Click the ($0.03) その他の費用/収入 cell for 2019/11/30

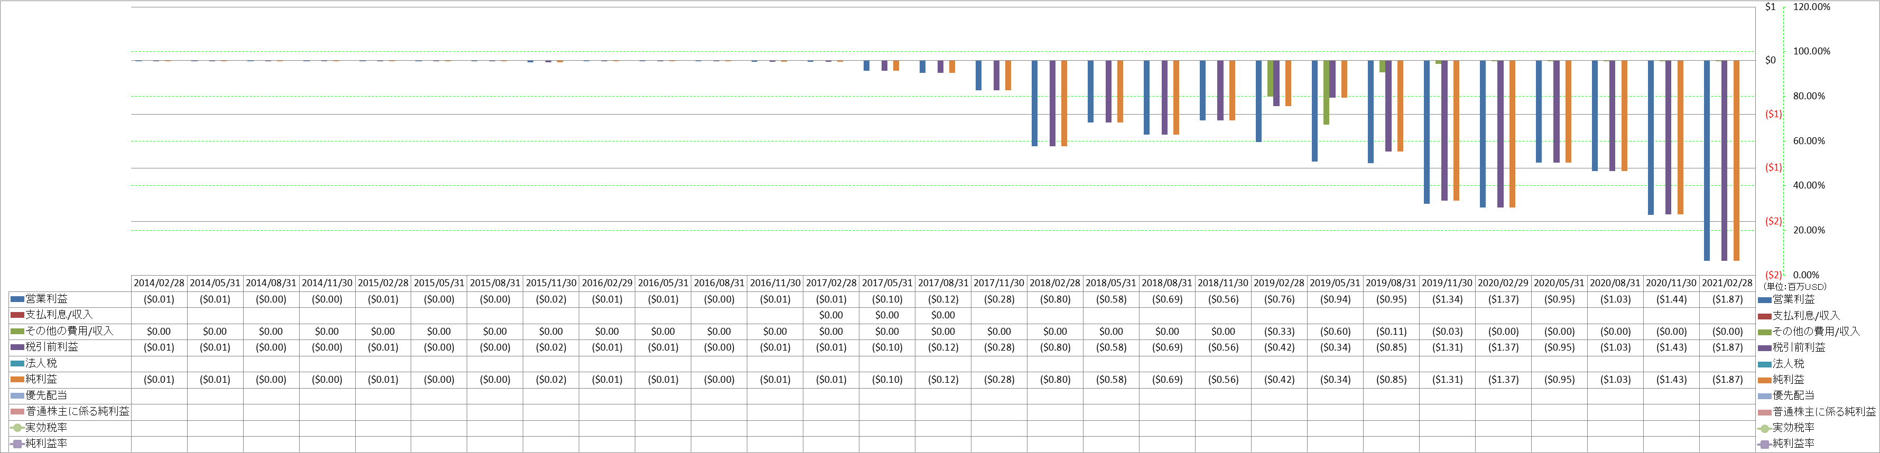pos(1447,331)
